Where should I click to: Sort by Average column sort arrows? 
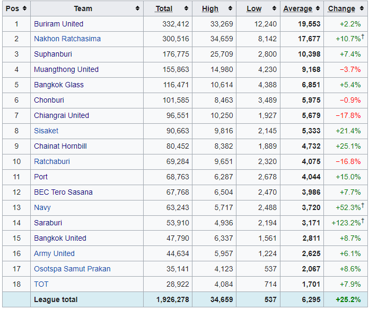point(318,8)
